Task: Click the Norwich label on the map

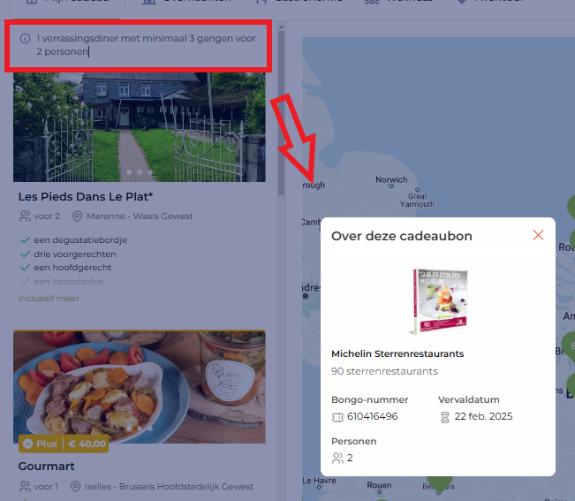Action: [x=391, y=180]
